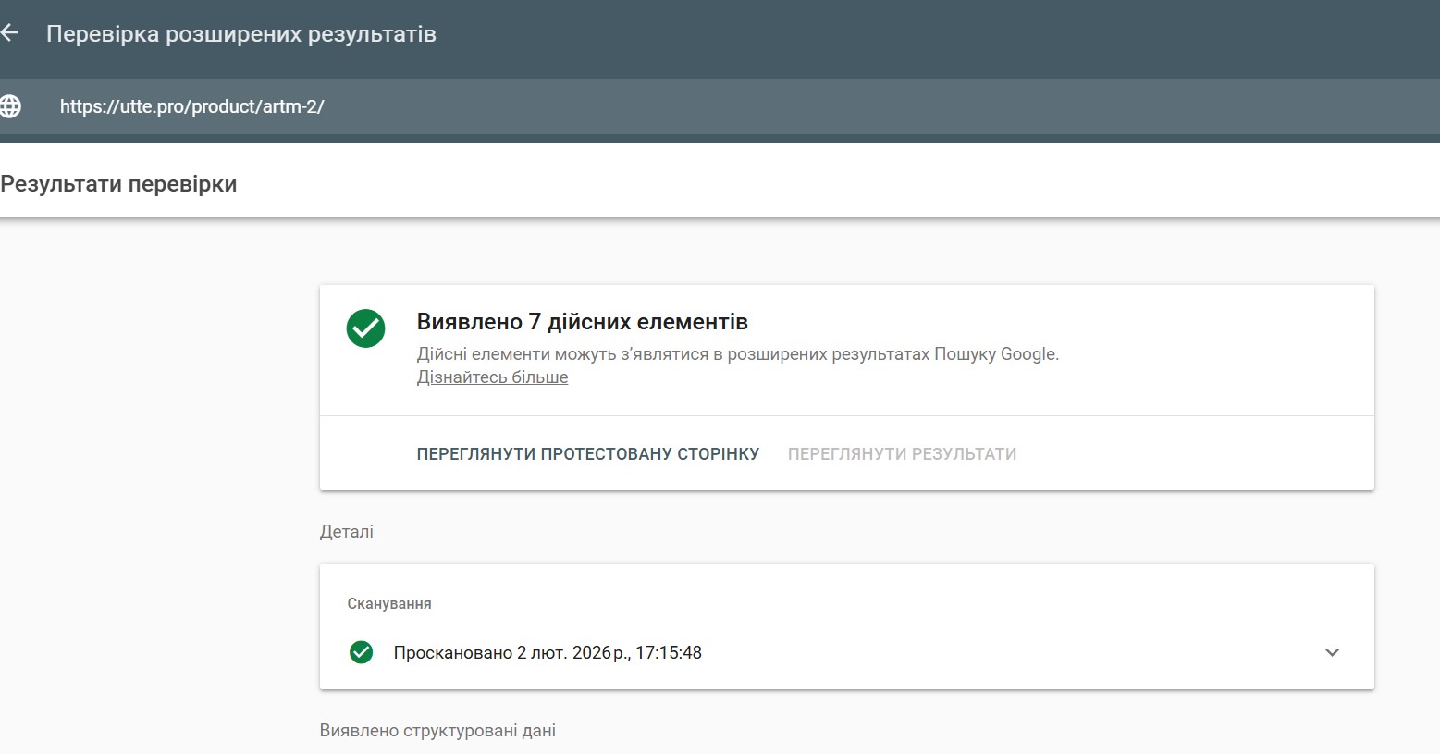This screenshot has width=1440, height=754.
Task: Click the empty URL bar area right of address
Action: 832,106
